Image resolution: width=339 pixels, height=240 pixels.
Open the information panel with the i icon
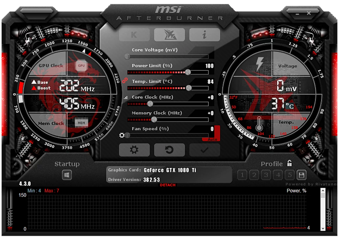tap(205, 34)
